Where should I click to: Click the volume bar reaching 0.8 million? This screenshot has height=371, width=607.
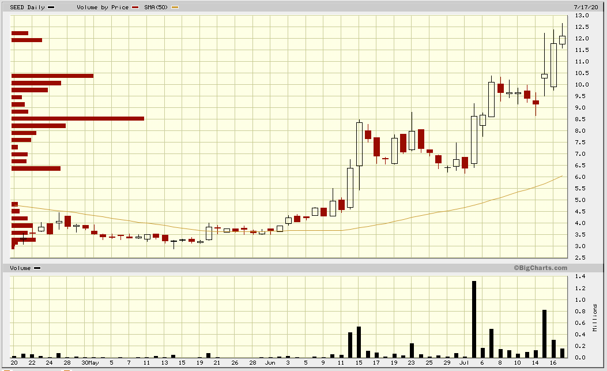coord(544,333)
